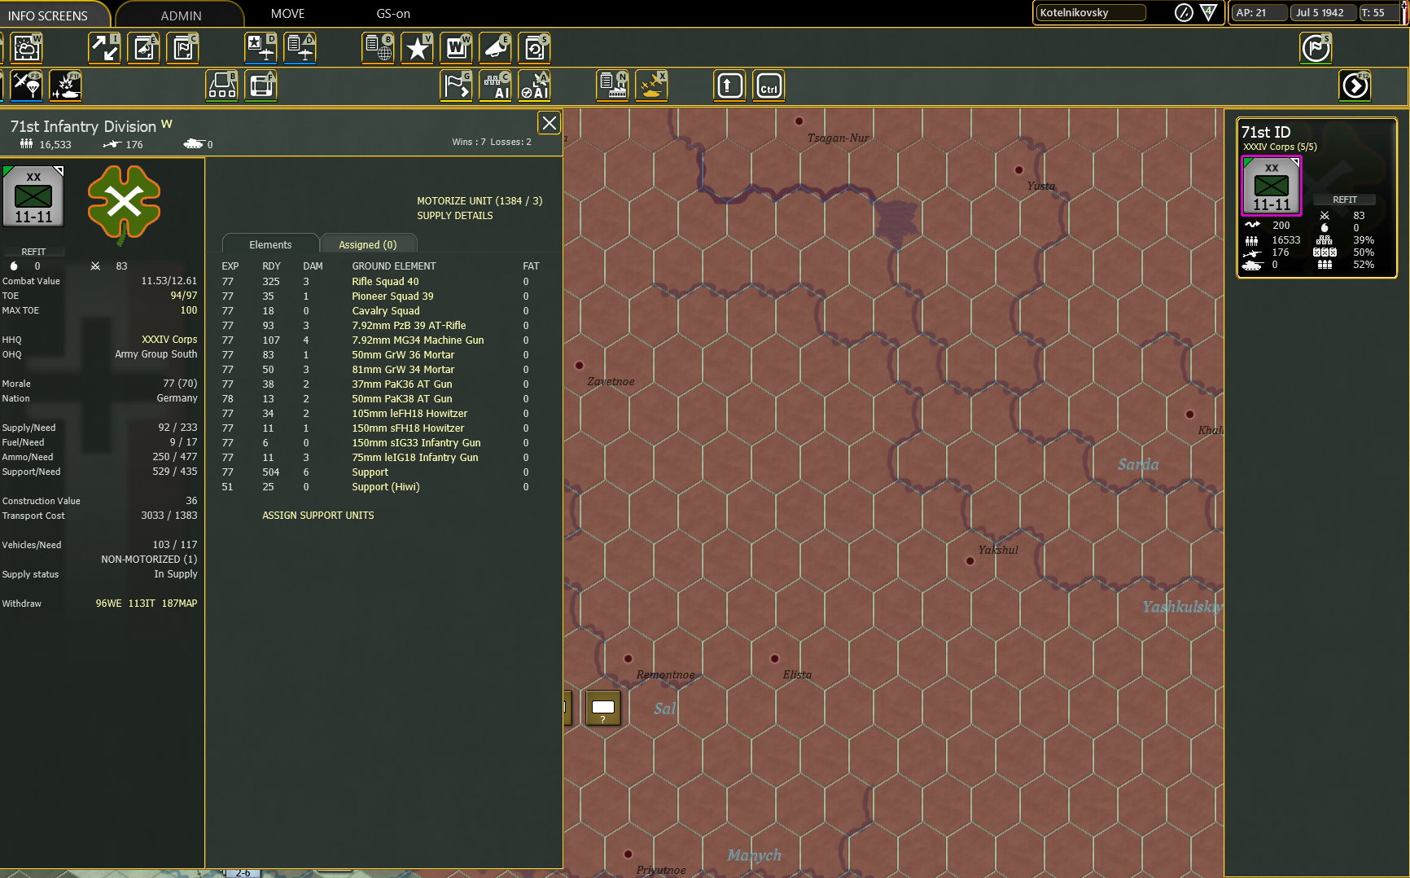Open the list-and-factory icon with N hotkey
Viewport: 1410px width, 878px height.
[x=612, y=86]
